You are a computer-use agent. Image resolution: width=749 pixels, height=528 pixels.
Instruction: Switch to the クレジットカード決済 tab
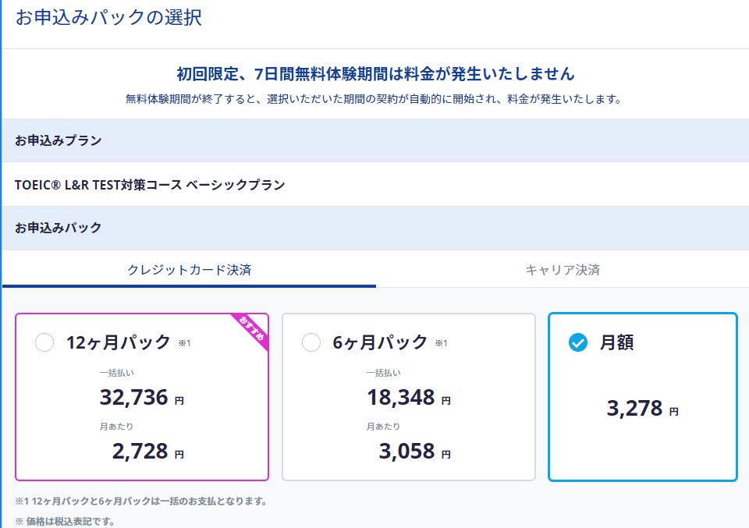(189, 270)
